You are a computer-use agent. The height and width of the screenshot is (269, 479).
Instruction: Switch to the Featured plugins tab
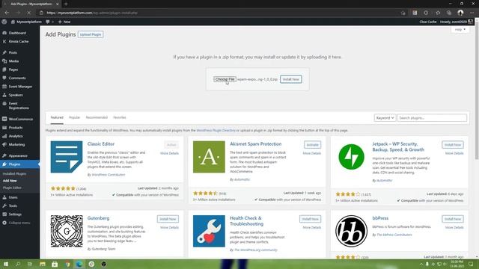point(57,117)
